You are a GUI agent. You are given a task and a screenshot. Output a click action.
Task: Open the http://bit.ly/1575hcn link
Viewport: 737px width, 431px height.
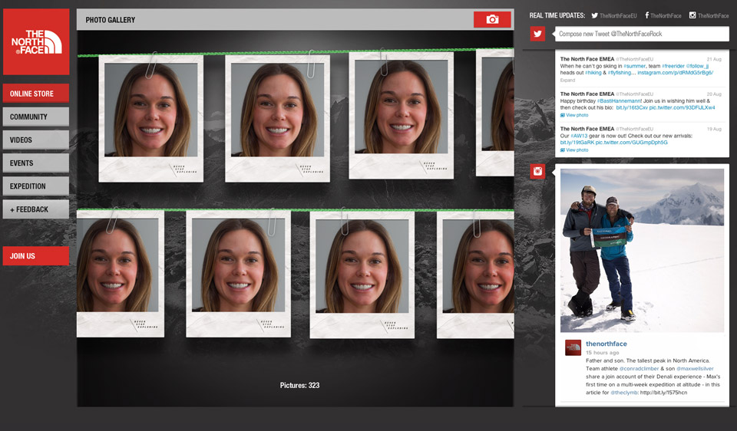pos(663,393)
